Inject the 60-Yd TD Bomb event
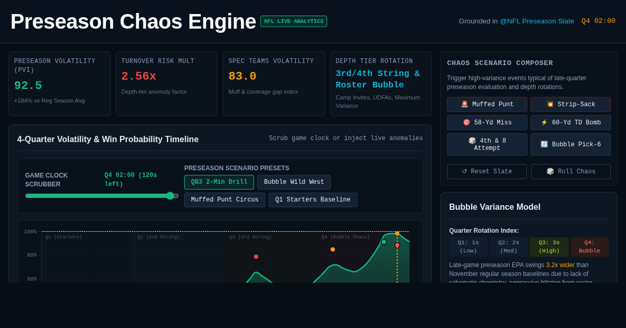The image size is (626, 328). point(571,123)
